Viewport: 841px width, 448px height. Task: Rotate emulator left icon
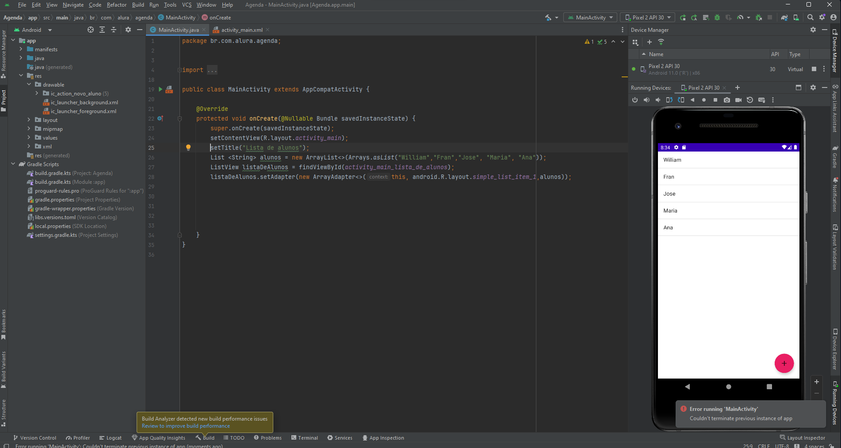point(669,100)
